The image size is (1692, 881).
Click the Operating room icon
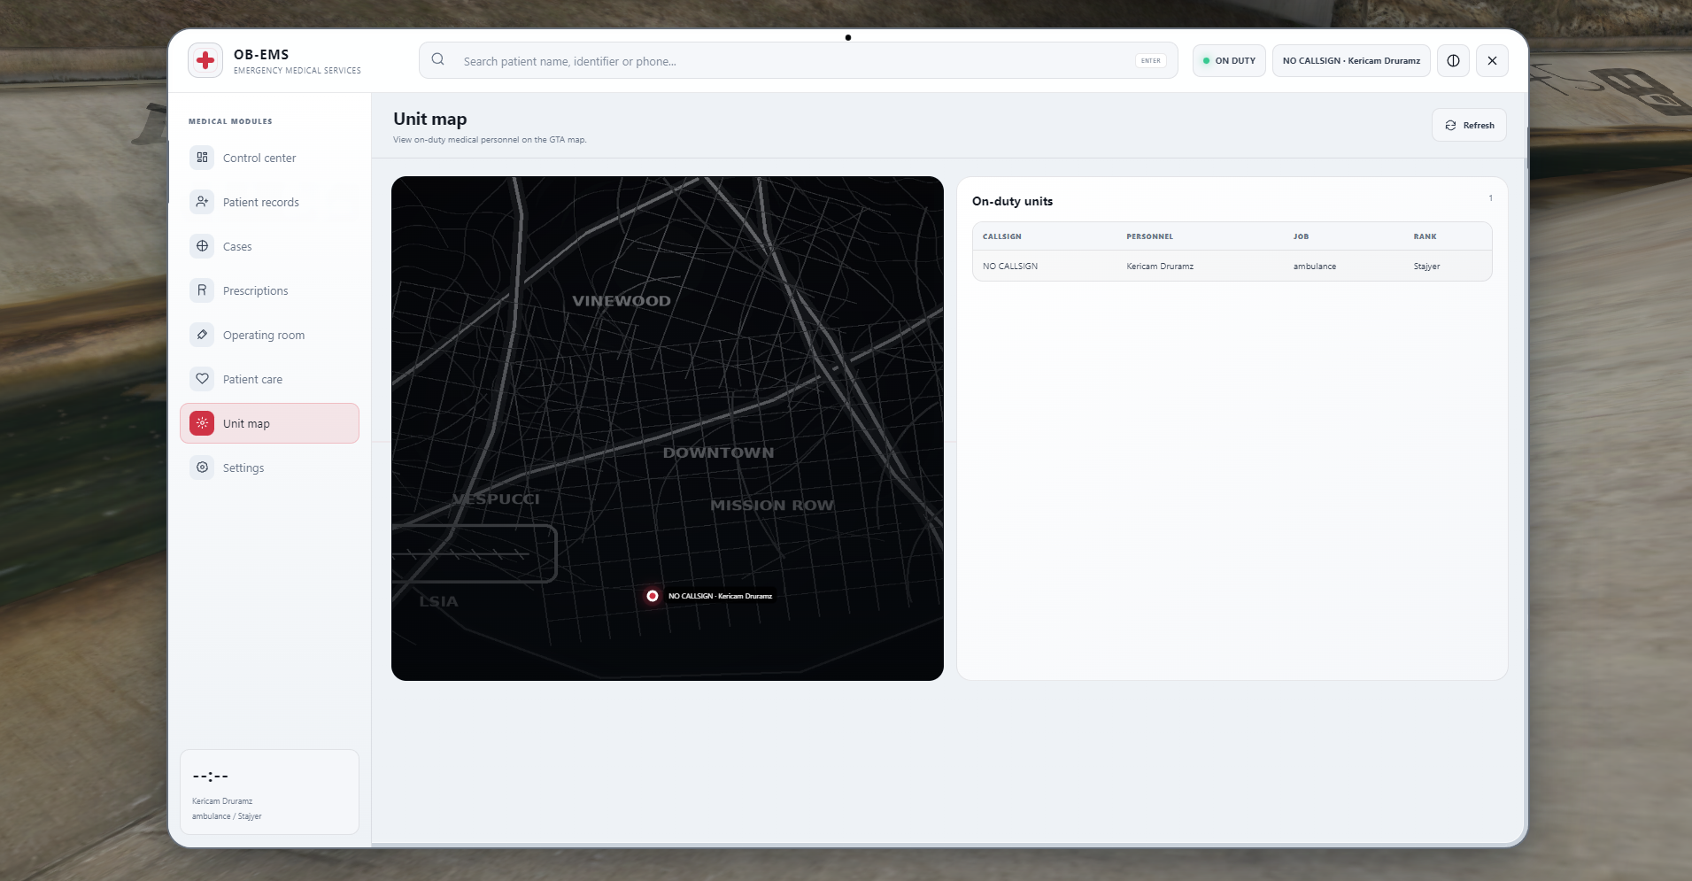click(202, 335)
